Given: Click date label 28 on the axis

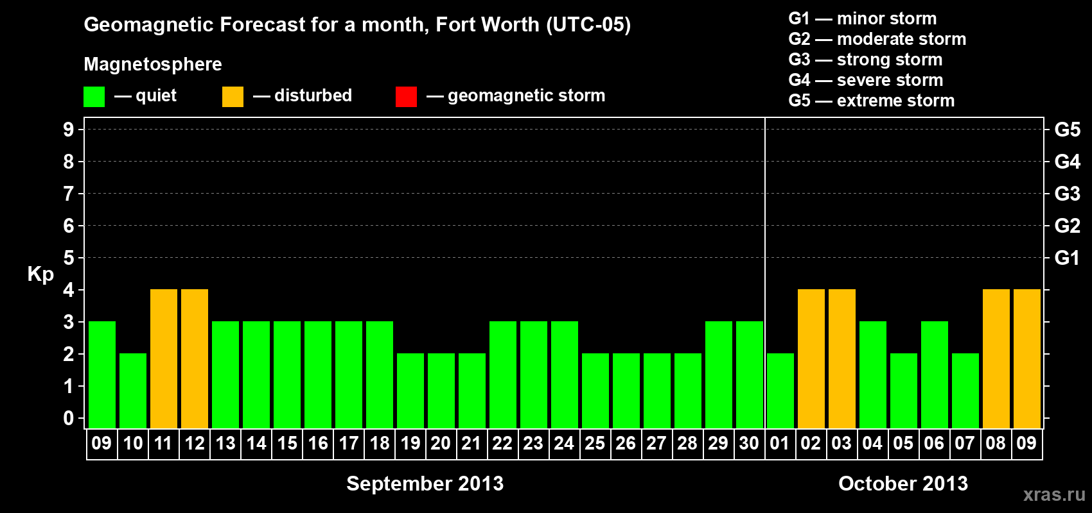Looking at the screenshot, I should coord(688,444).
